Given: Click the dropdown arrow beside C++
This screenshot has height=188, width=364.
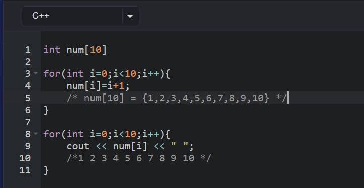Looking at the screenshot, I should [130, 16].
